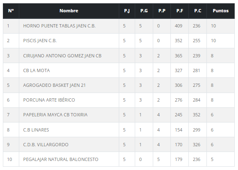Click the P.F column header
Image resolution: width=238 pixels, height=170 pixels.
click(x=180, y=11)
